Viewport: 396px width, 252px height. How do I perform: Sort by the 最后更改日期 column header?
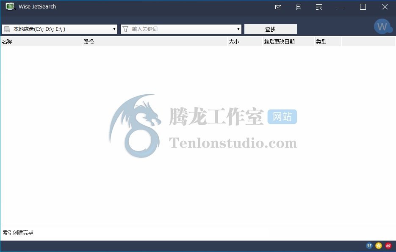289,41
